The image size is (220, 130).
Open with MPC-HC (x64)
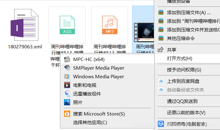[107, 59]
